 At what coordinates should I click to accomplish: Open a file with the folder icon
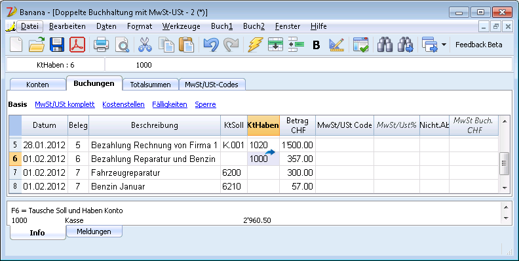click(37, 45)
